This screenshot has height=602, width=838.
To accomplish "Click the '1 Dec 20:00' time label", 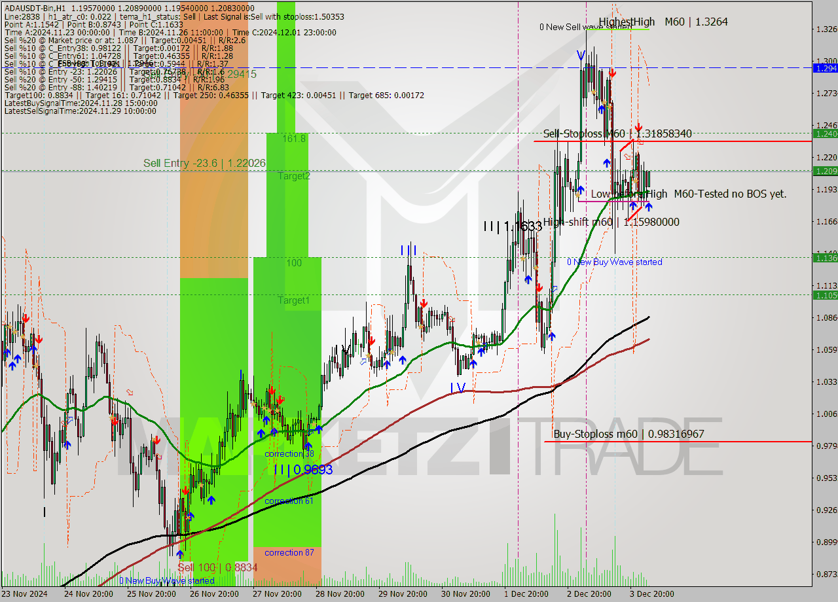I will pyautogui.click(x=527, y=594).
